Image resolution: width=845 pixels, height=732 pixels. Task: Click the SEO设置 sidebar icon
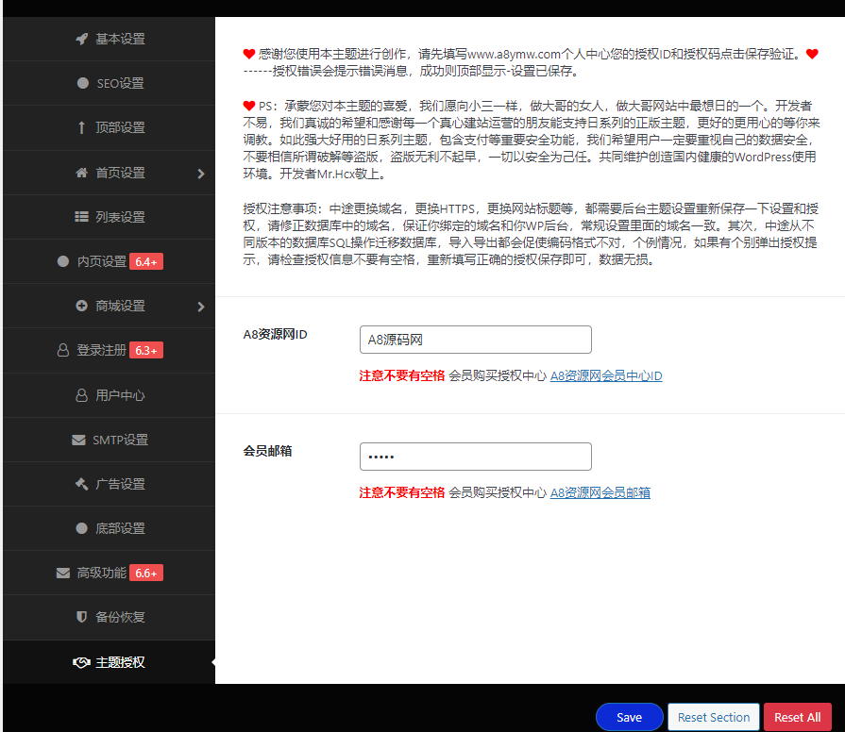82,83
